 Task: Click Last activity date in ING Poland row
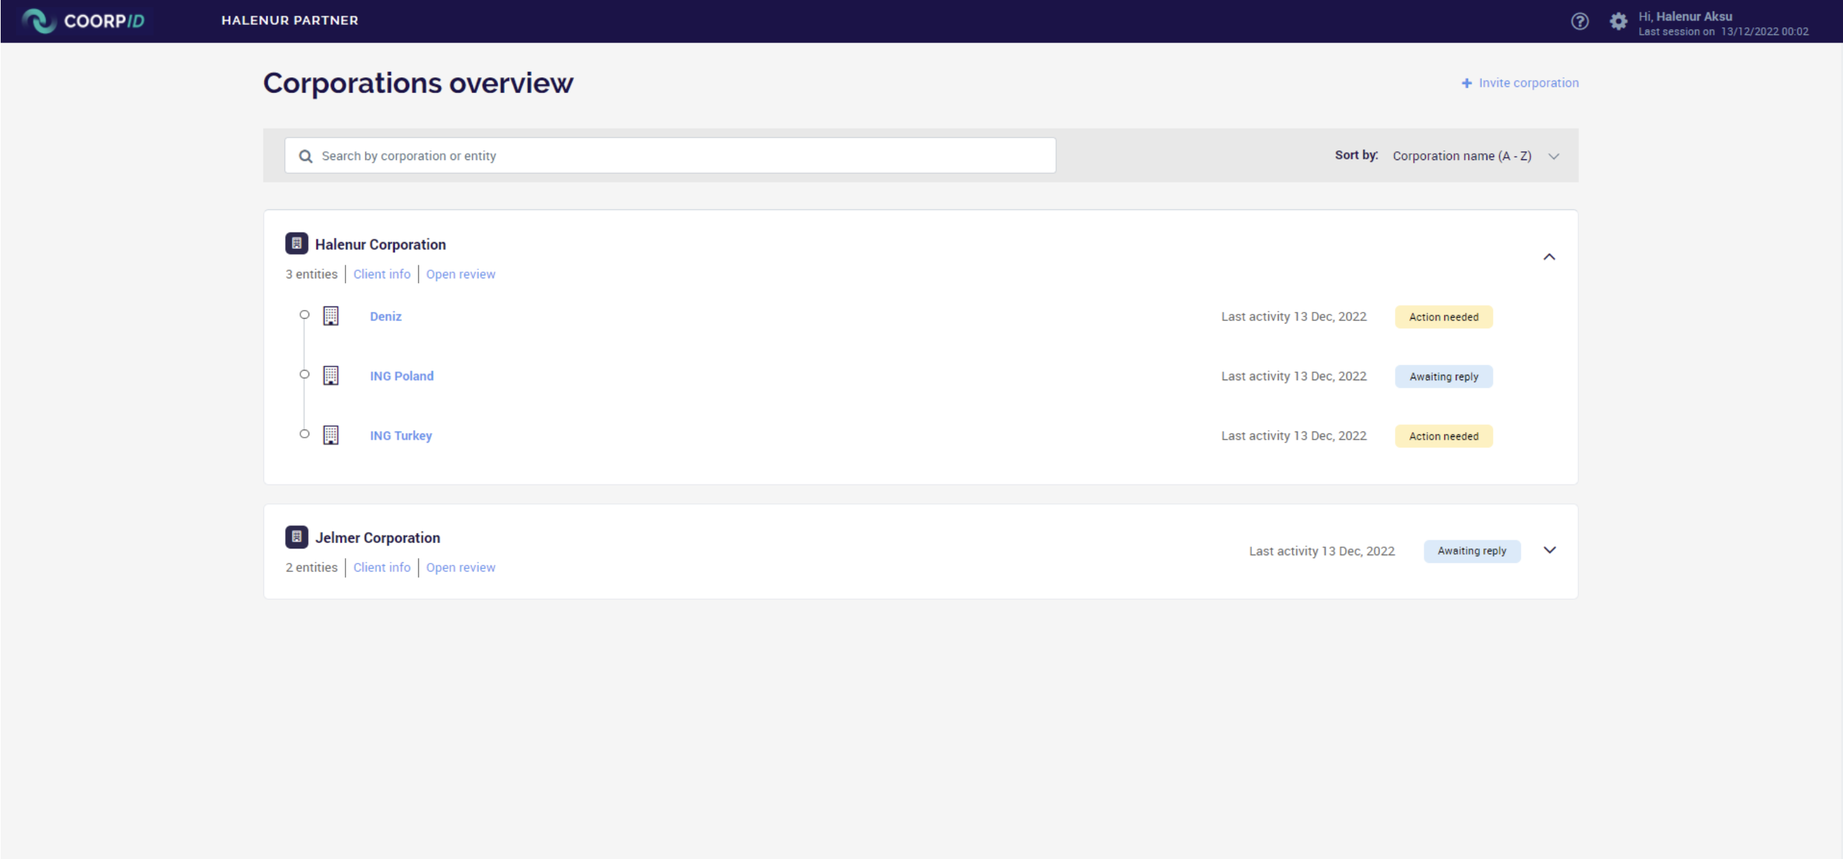pyautogui.click(x=1294, y=376)
